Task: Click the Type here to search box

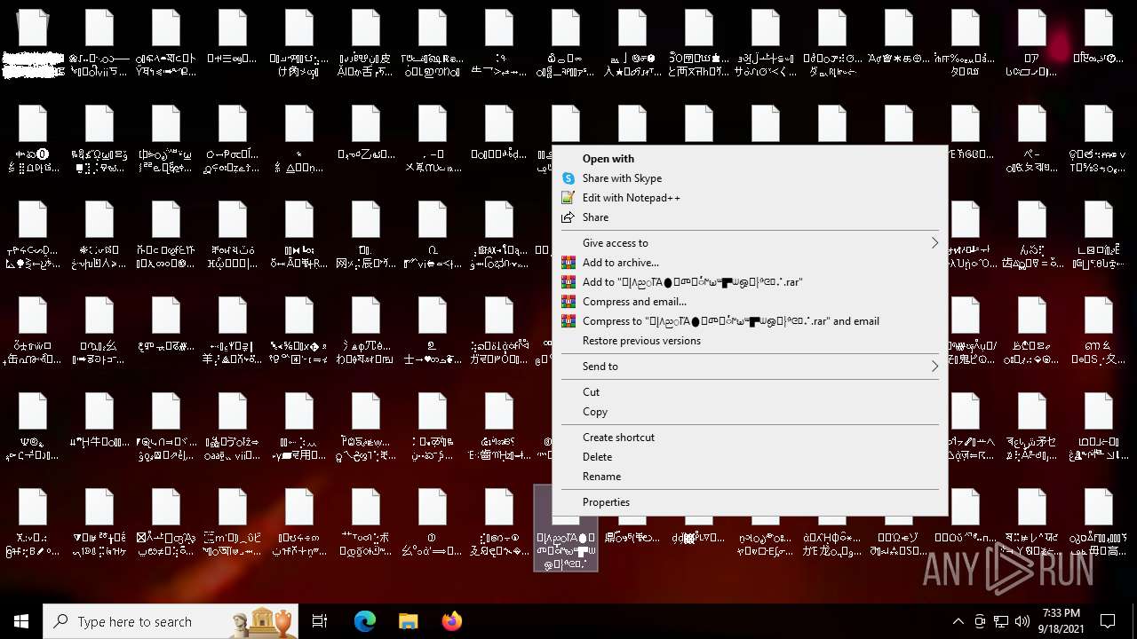Action: [x=172, y=621]
